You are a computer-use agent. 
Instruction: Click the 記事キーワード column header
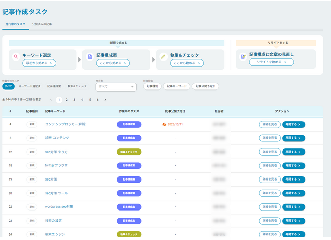tap(55, 111)
